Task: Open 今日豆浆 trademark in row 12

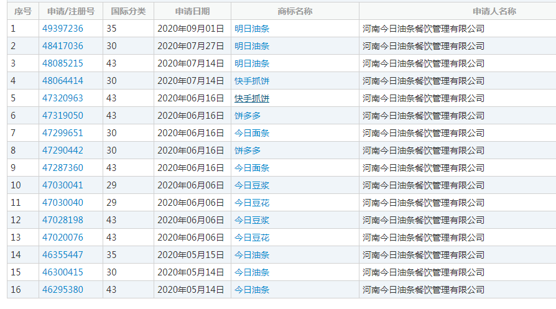Action: [252, 219]
